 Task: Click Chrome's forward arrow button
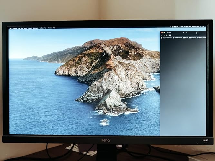click(164, 35)
